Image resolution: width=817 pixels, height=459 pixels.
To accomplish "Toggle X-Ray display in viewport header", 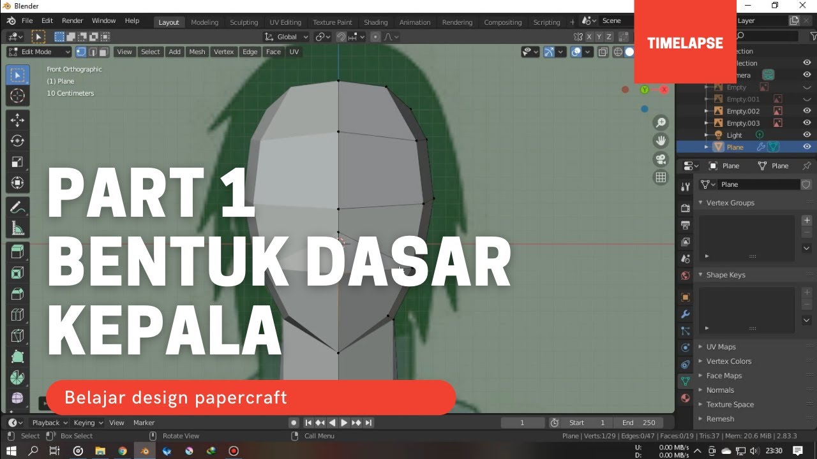I will click(x=603, y=52).
